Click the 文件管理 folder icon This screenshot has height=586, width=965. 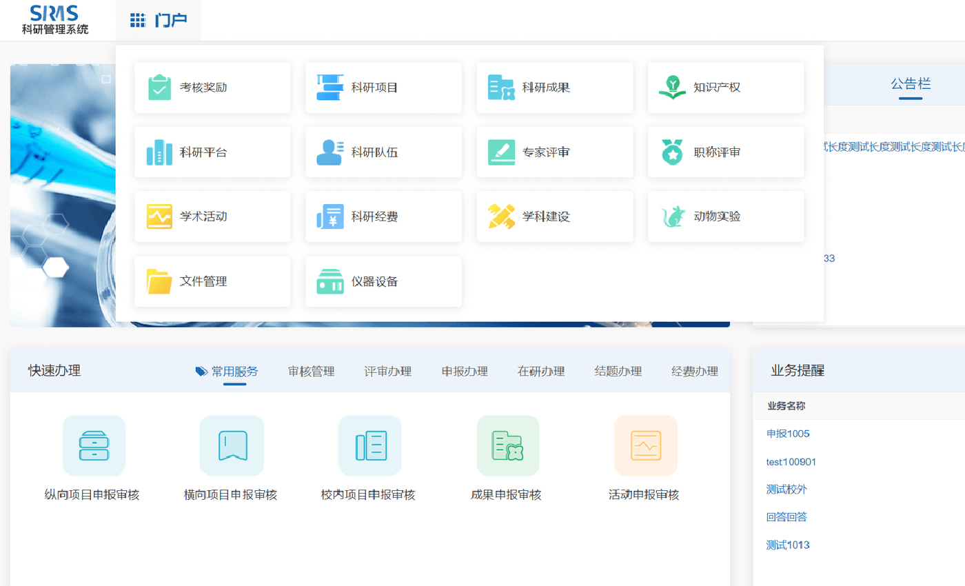coord(159,281)
